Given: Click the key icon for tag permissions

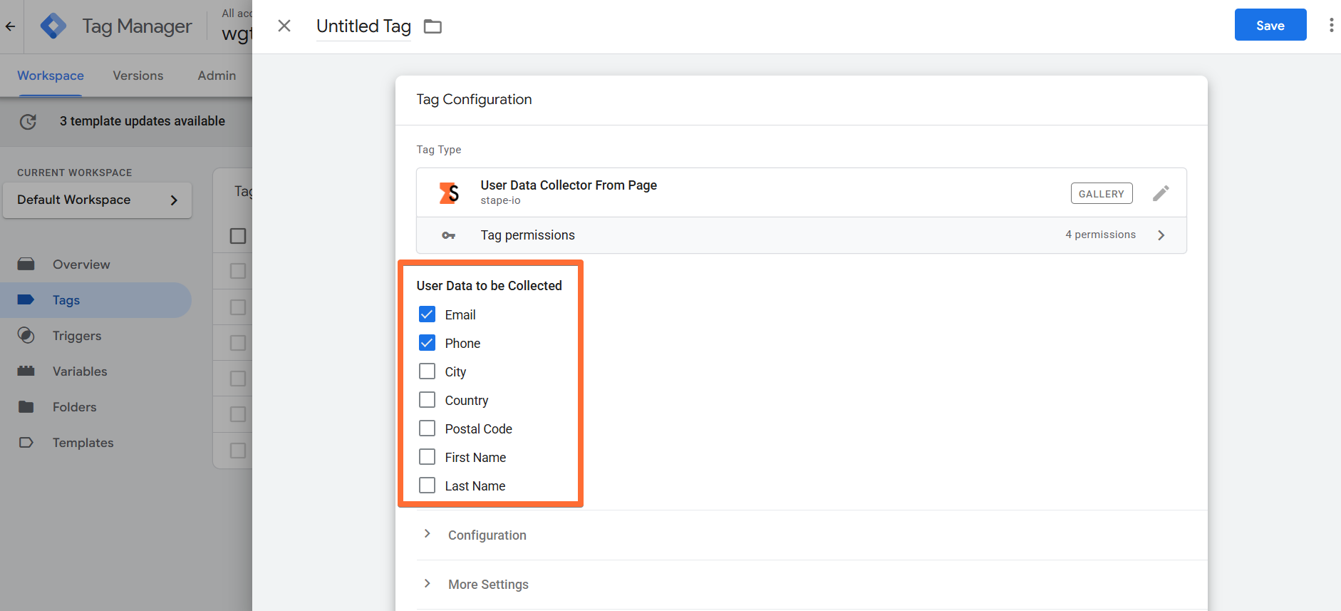Looking at the screenshot, I should (x=448, y=235).
